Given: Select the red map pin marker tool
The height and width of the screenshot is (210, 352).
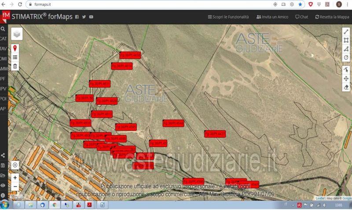Looking at the screenshot, I should click(x=15, y=48).
